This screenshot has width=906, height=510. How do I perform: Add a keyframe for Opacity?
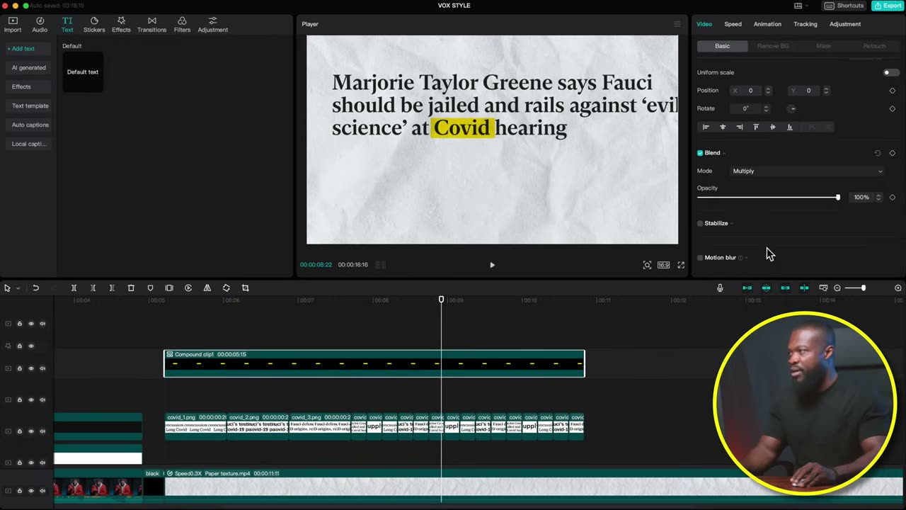892,198
